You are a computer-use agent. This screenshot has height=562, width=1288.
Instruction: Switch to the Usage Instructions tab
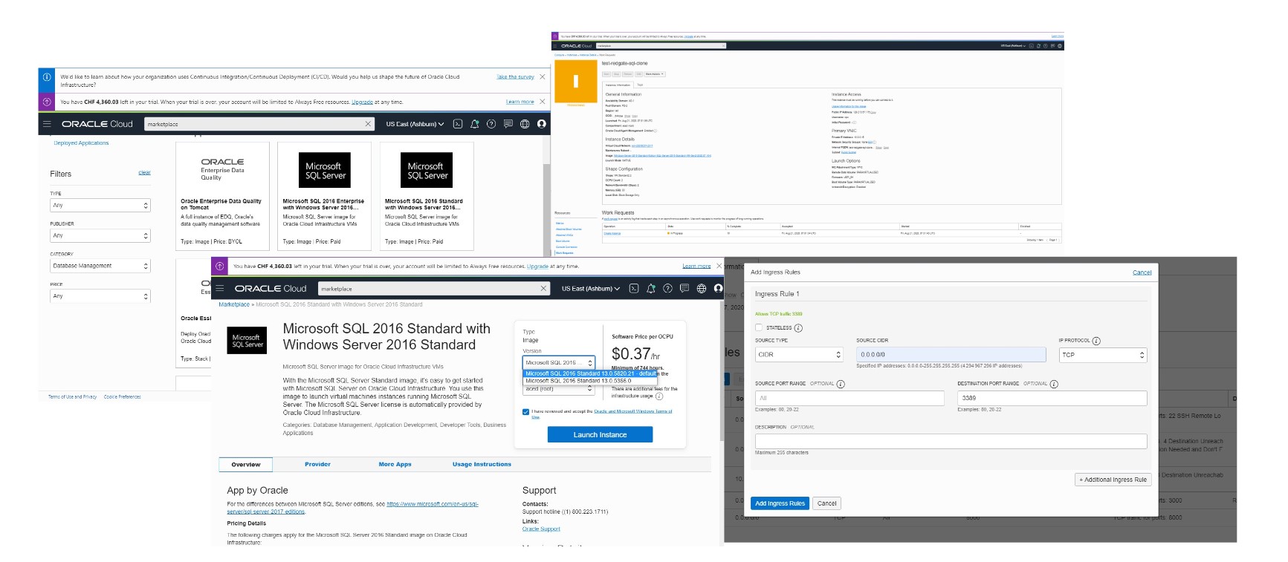click(482, 465)
